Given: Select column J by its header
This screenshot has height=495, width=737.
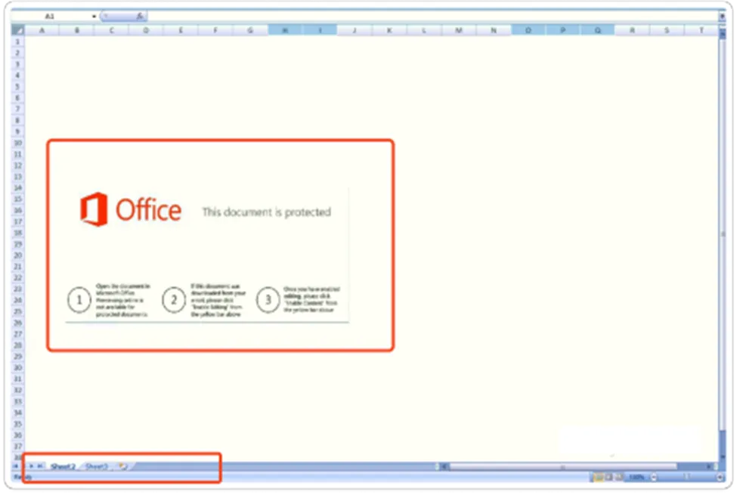Looking at the screenshot, I should (x=355, y=30).
